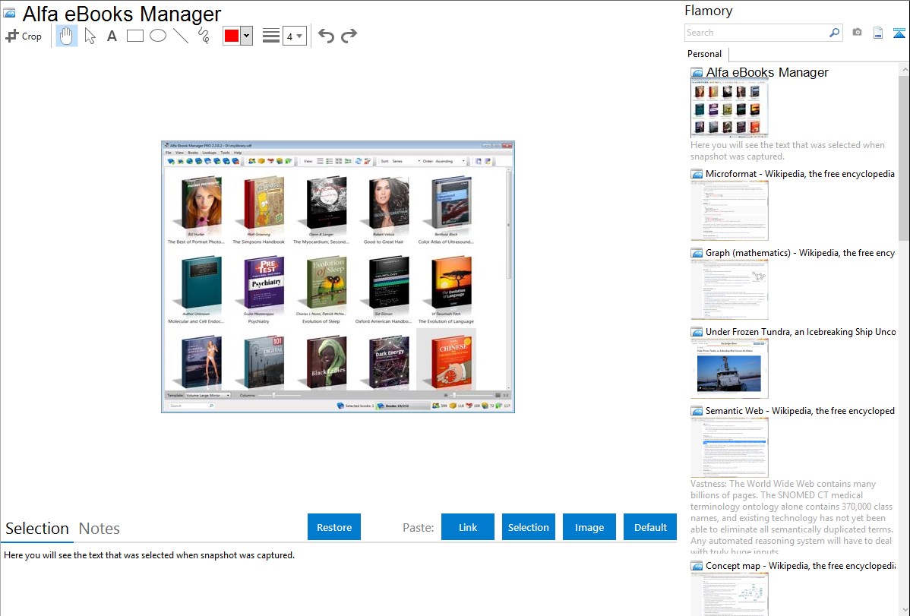Paste as Image
Image resolution: width=910 pixels, height=616 pixels.
(x=589, y=527)
